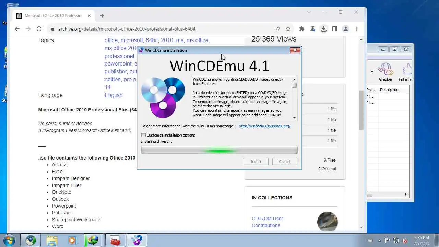The width and height of the screenshot is (439, 247).
Task: Open dropdown arrow left of Grabber
Action: (x=372, y=72)
